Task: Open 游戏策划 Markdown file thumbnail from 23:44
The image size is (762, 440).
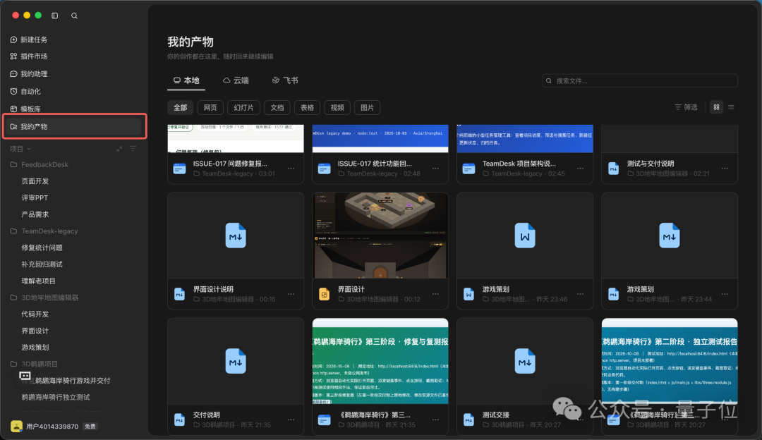Action: tap(669, 236)
